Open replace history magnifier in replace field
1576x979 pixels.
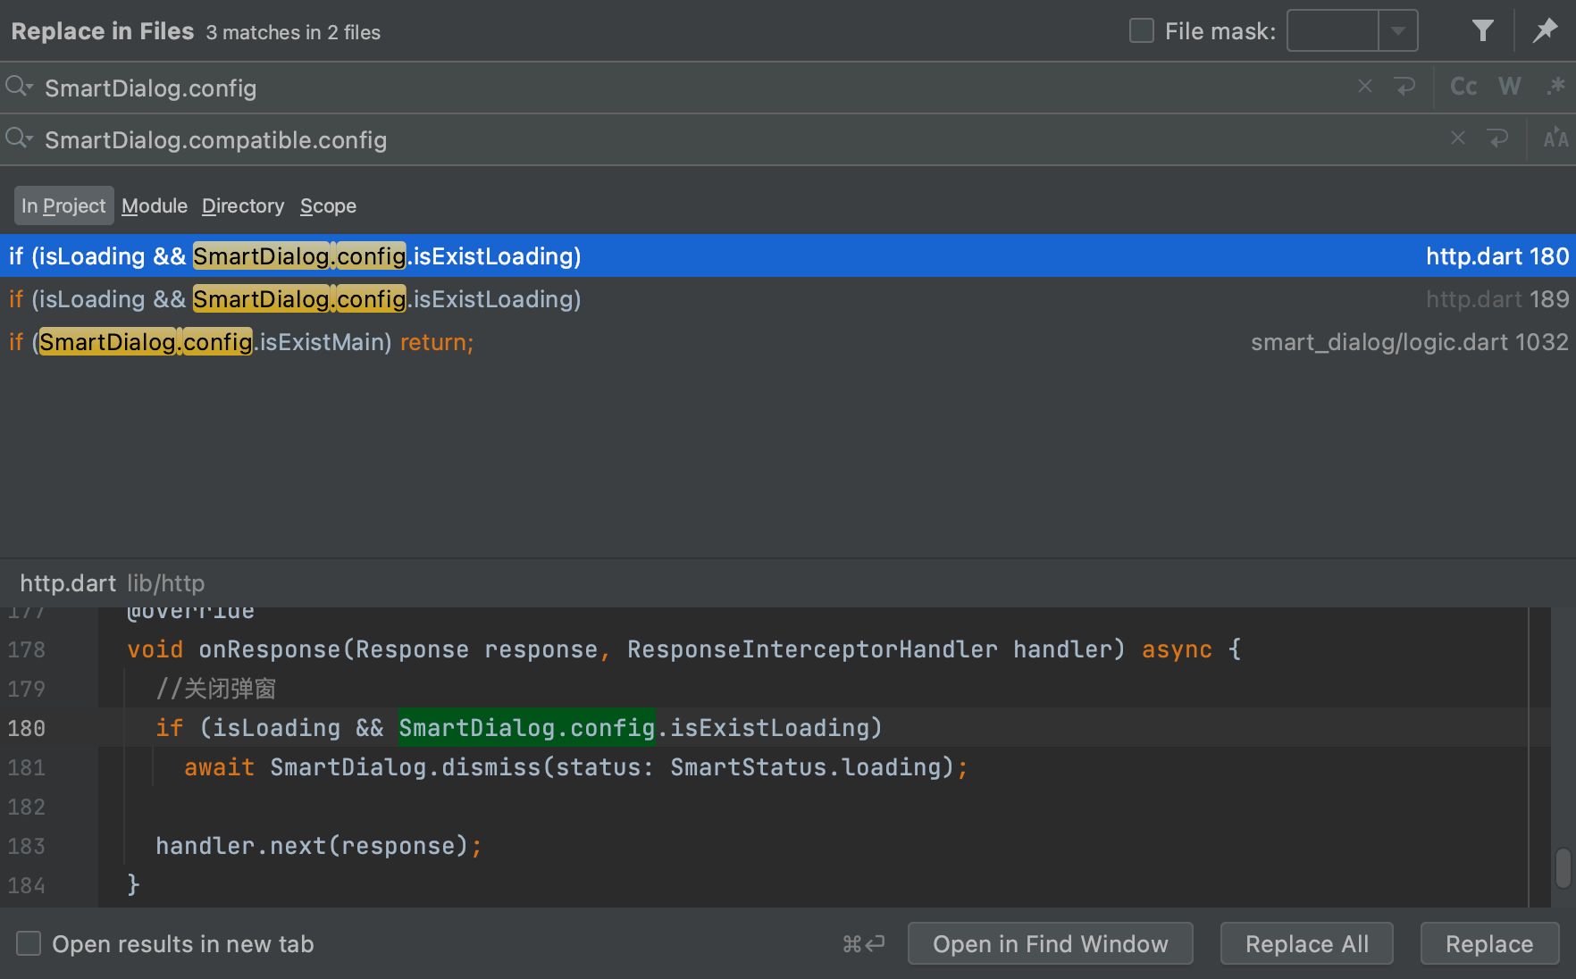click(19, 138)
